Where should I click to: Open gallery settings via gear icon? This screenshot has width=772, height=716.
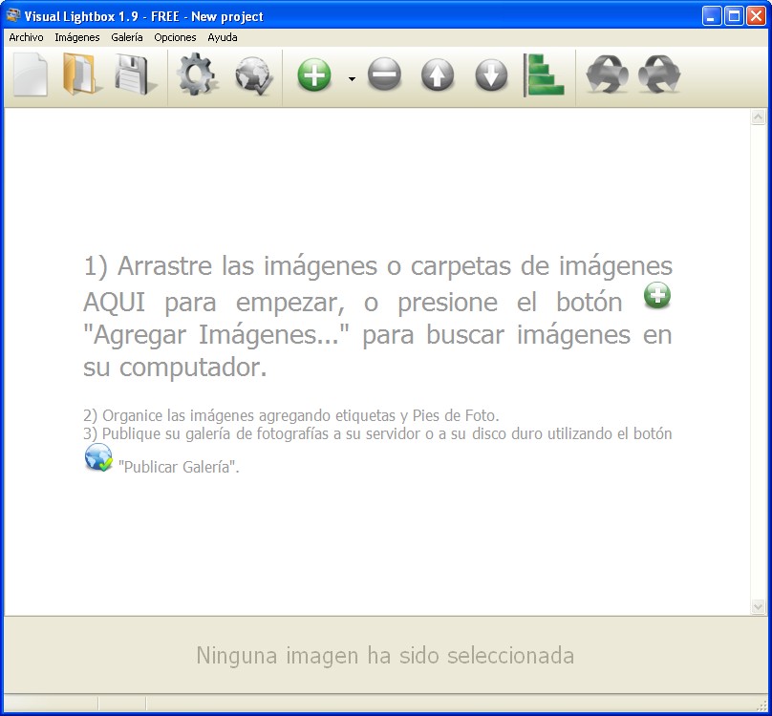tap(198, 74)
